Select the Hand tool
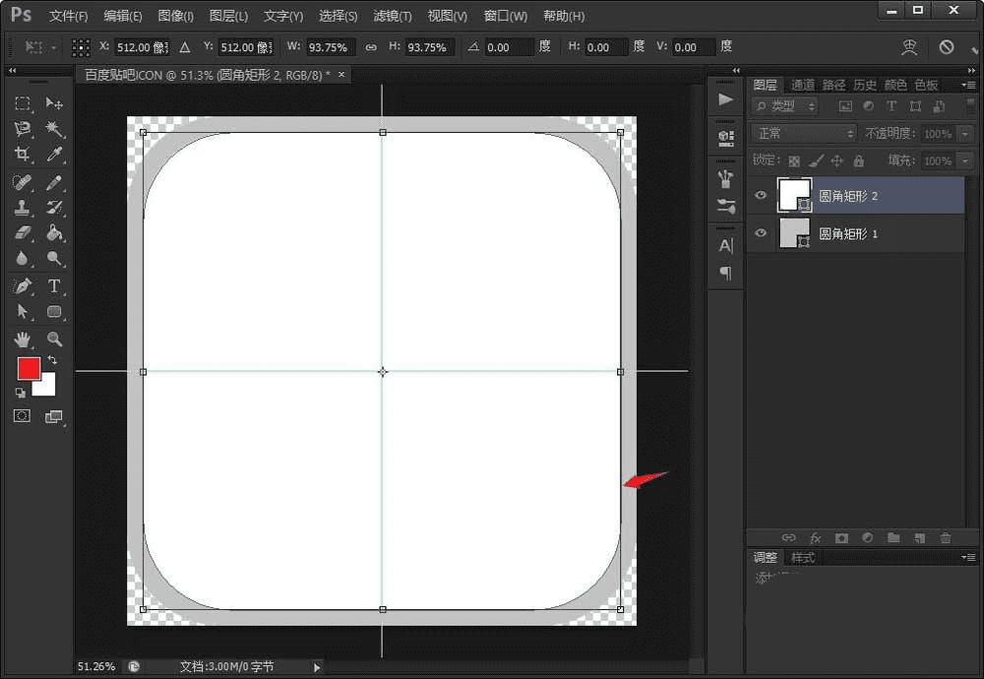The image size is (984, 679). coord(23,339)
